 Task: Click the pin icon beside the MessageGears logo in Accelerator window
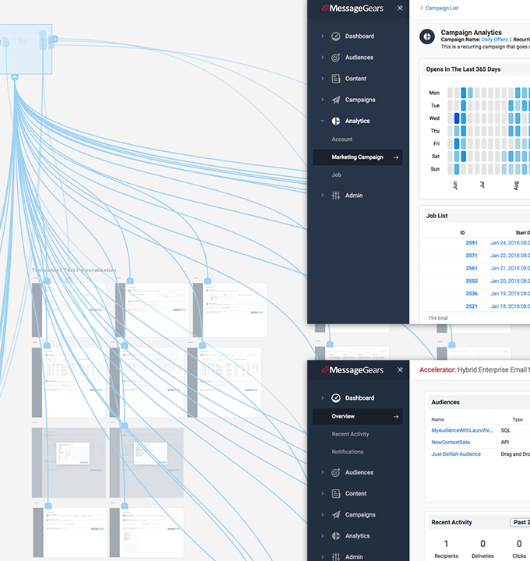(401, 370)
